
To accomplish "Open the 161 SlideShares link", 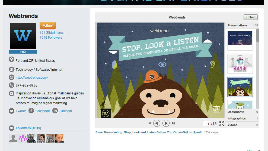I will click(x=52, y=33).
